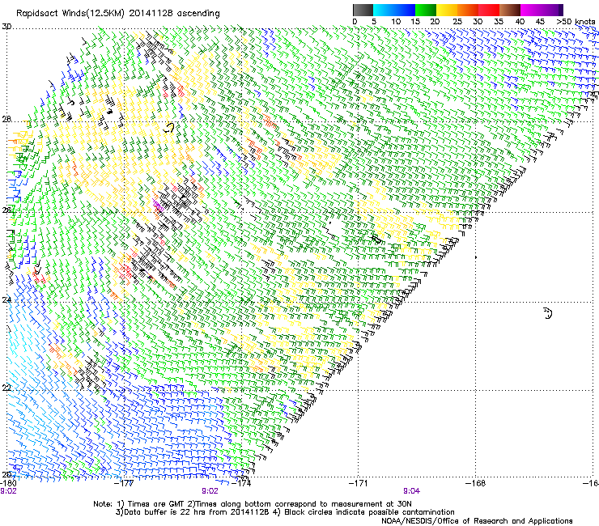Click the longitude label '-177'
Screen dimensions: 599x526
[x=124, y=483]
